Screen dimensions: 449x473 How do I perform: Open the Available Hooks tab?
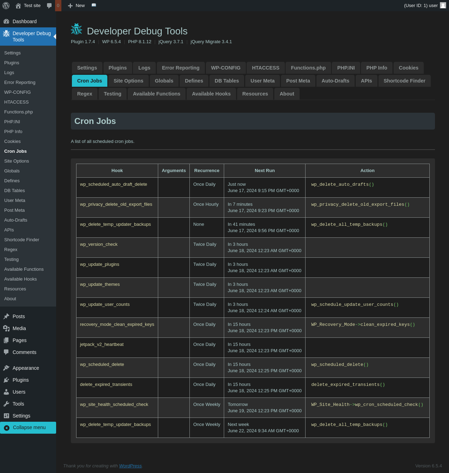click(211, 94)
